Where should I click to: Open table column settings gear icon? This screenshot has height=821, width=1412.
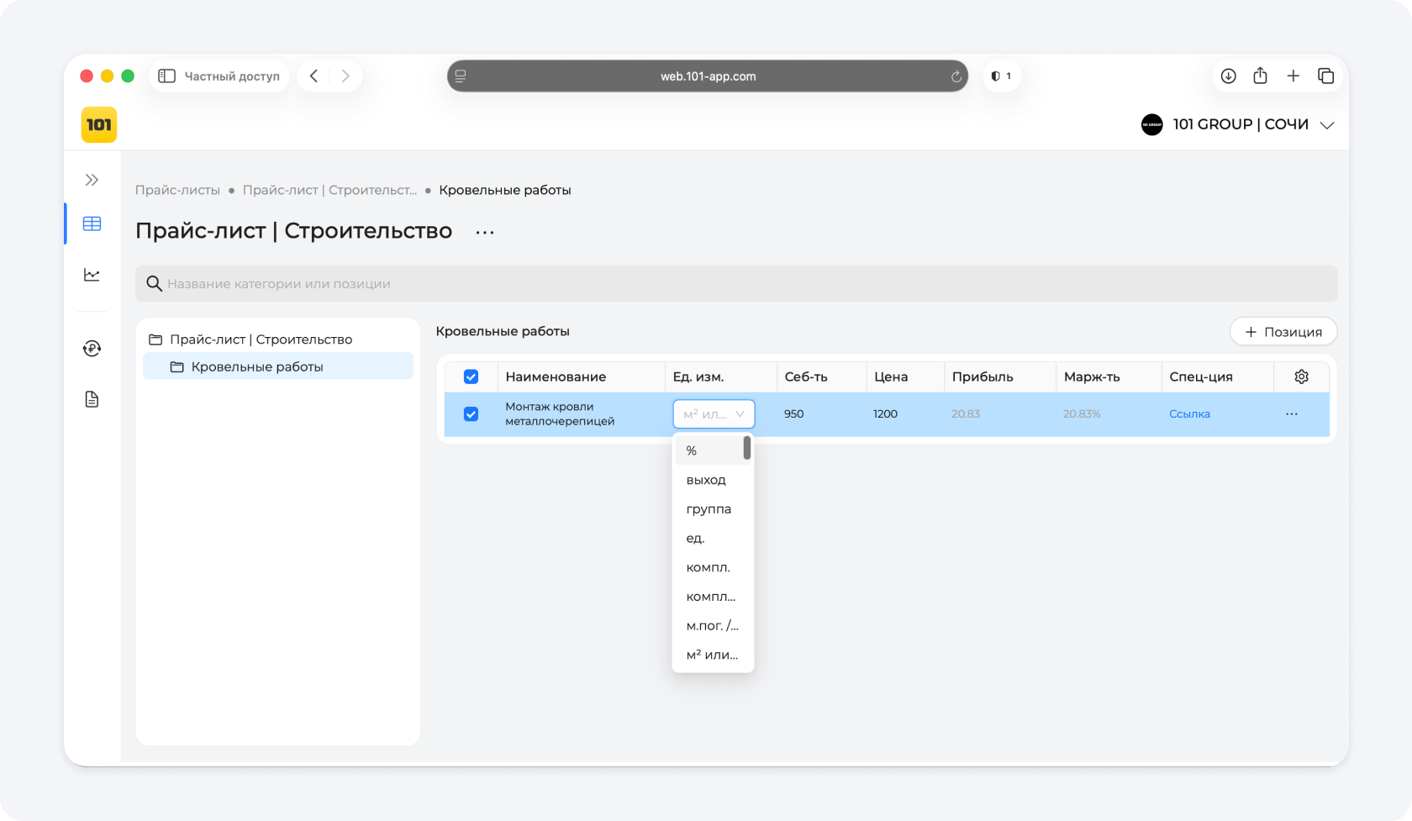click(1301, 376)
